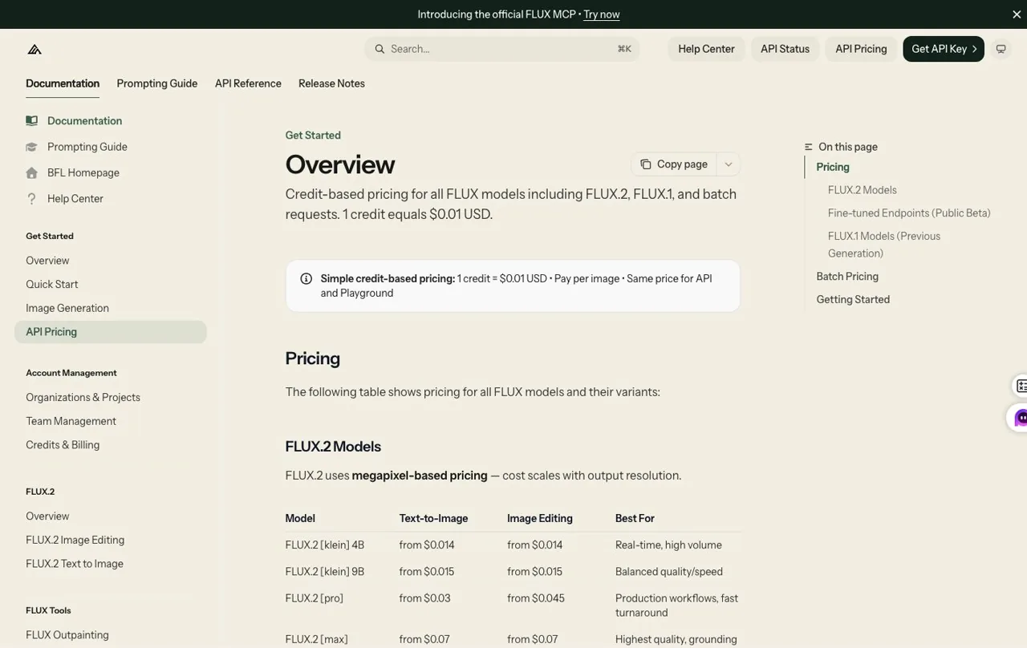Click the On this page list icon
This screenshot has width=1027, height=648.
pos(809,147)
